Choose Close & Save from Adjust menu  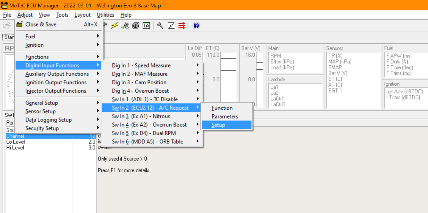(x=59, y=25)
